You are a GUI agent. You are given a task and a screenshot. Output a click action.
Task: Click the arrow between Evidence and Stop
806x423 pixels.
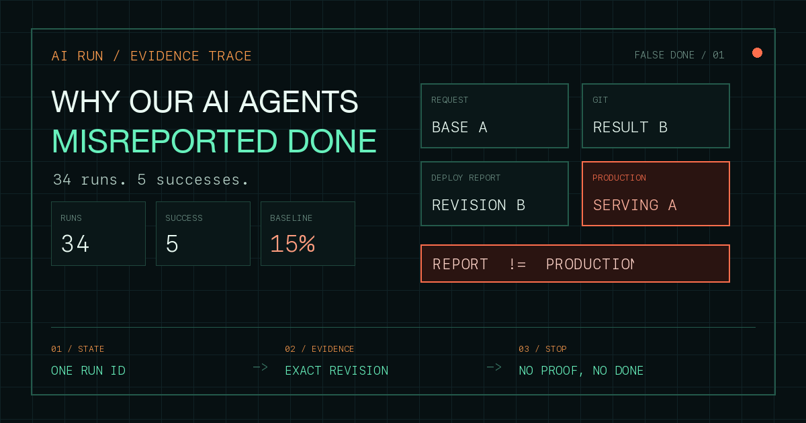[494, 367]
